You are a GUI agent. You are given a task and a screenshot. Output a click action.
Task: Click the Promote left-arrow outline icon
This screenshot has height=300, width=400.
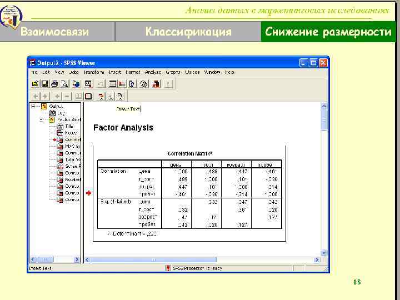coord(36,97)
